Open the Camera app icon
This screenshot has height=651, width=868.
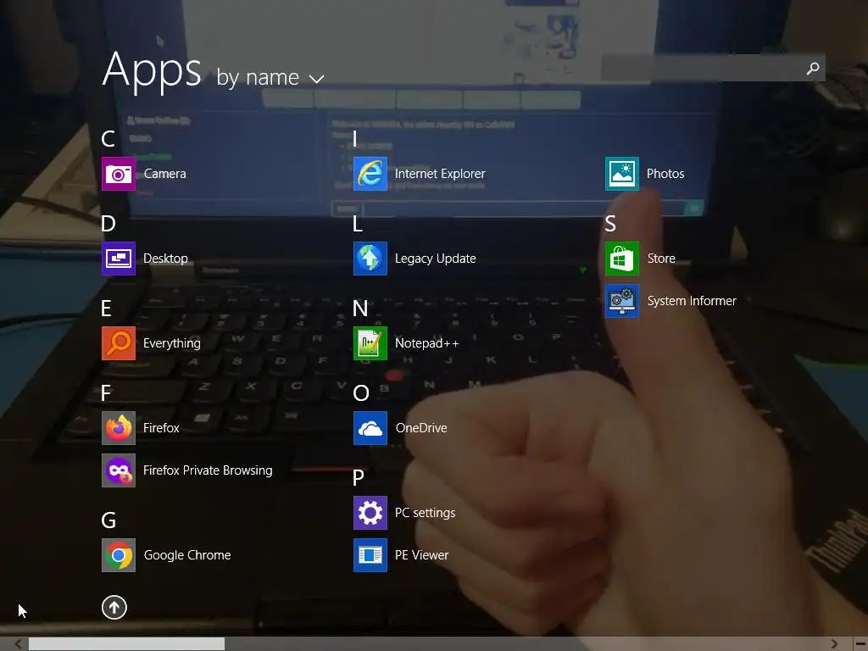point(119,174)
